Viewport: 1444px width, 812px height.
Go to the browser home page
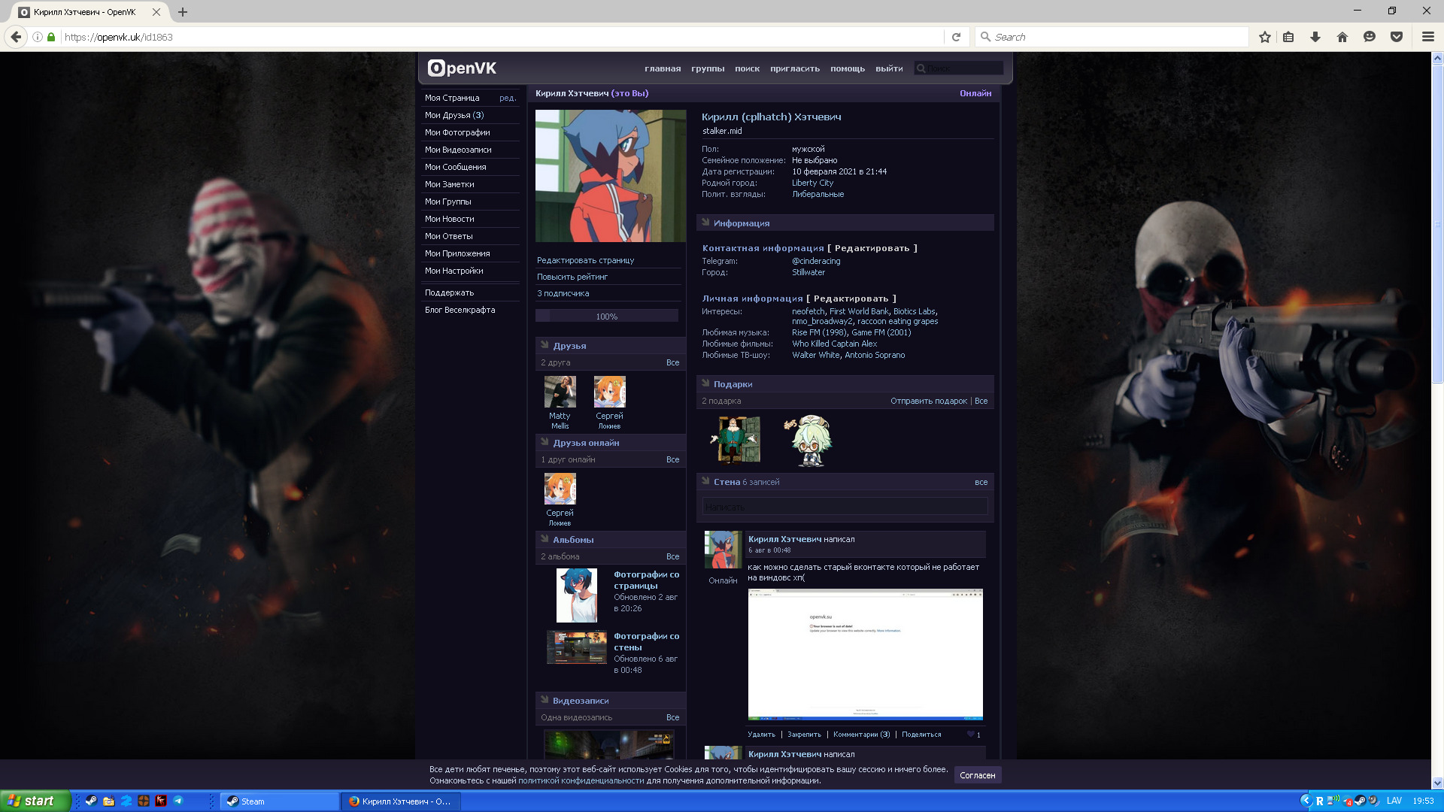[x=1342, y=37]
